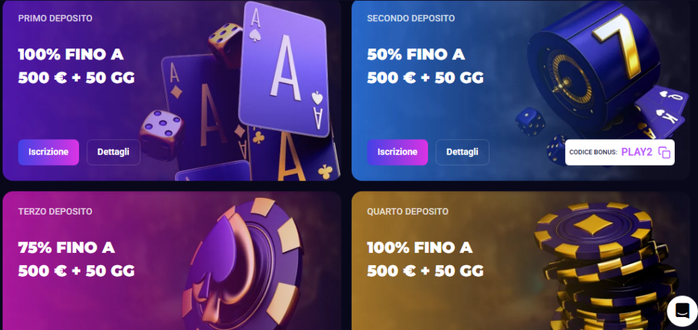Select the PLAY2 bonus code text
The height and width of the screenshot is (330, 698).
[x=637, y=152]
